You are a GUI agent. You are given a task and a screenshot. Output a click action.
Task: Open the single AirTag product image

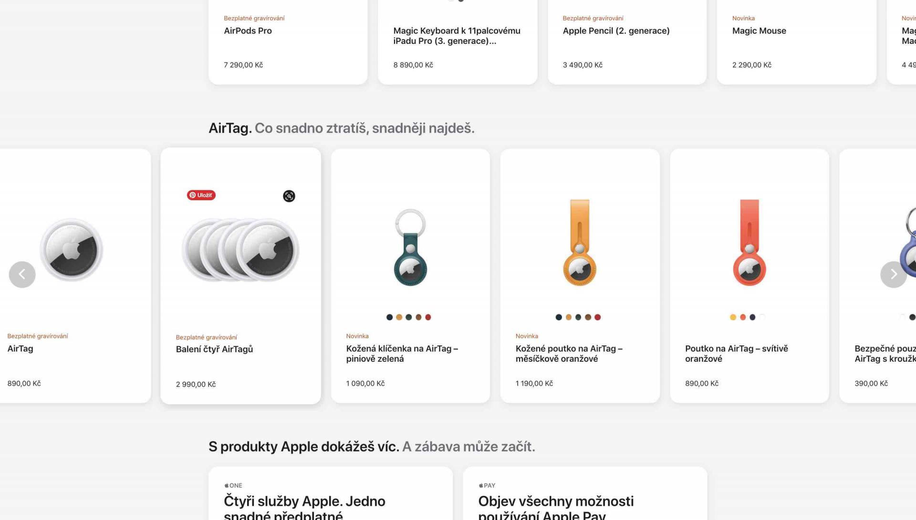coord(72,250)
